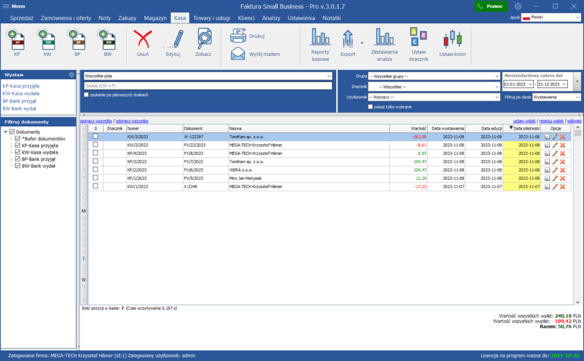Image resolution: width=584 pixels, height=361 pixels.
Task: Click the Drukuj printer icon
Action: pos(238,36)
